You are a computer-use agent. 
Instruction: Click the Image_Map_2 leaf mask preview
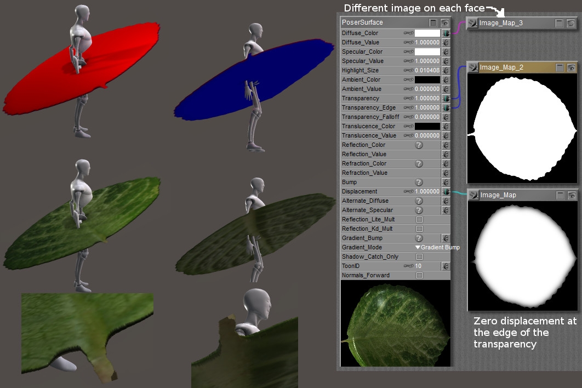522,129
